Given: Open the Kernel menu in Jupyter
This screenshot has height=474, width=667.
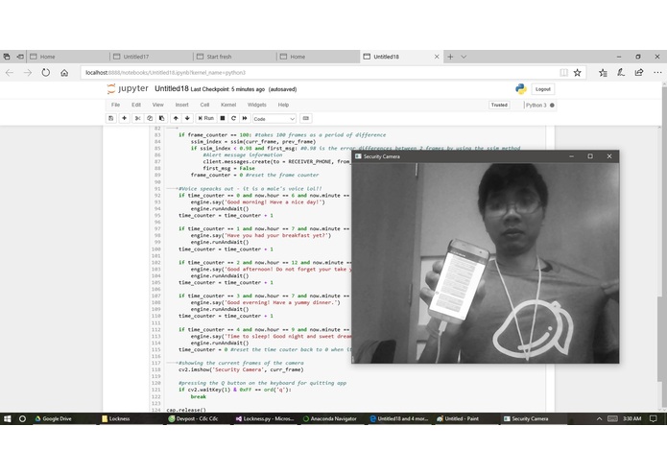Looking at the screenshot, I should tap(228, 105).
